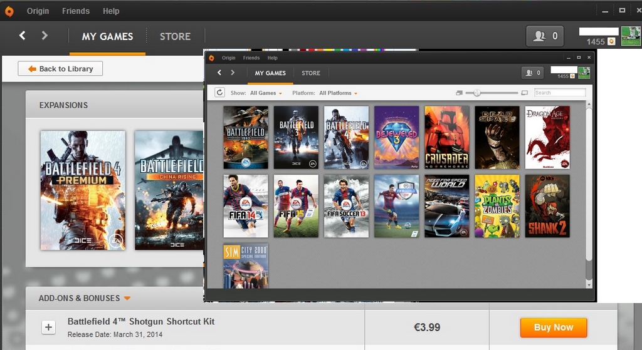Viewport: 642px width, 350px height.
Task: Go back using the front window's left arrow
Action: tap(219, 73)
